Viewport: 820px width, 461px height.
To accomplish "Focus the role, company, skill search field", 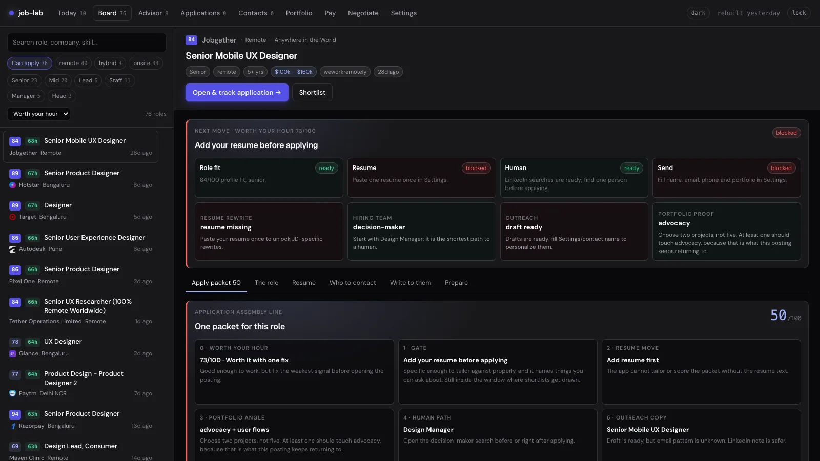I will click(x=87, y=43).
